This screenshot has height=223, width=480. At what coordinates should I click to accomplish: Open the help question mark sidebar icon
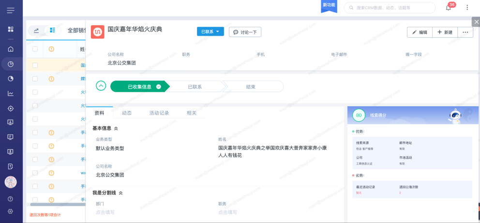(11, 199)
